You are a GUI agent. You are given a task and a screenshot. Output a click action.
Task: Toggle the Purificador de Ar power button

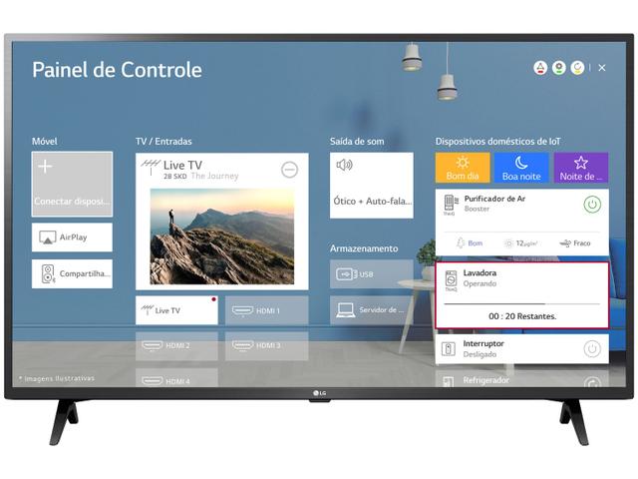click(591, 205)
